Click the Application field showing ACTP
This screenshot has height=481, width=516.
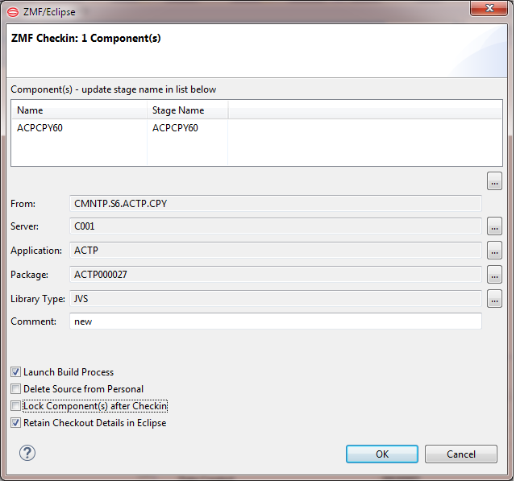pos(276,251)
